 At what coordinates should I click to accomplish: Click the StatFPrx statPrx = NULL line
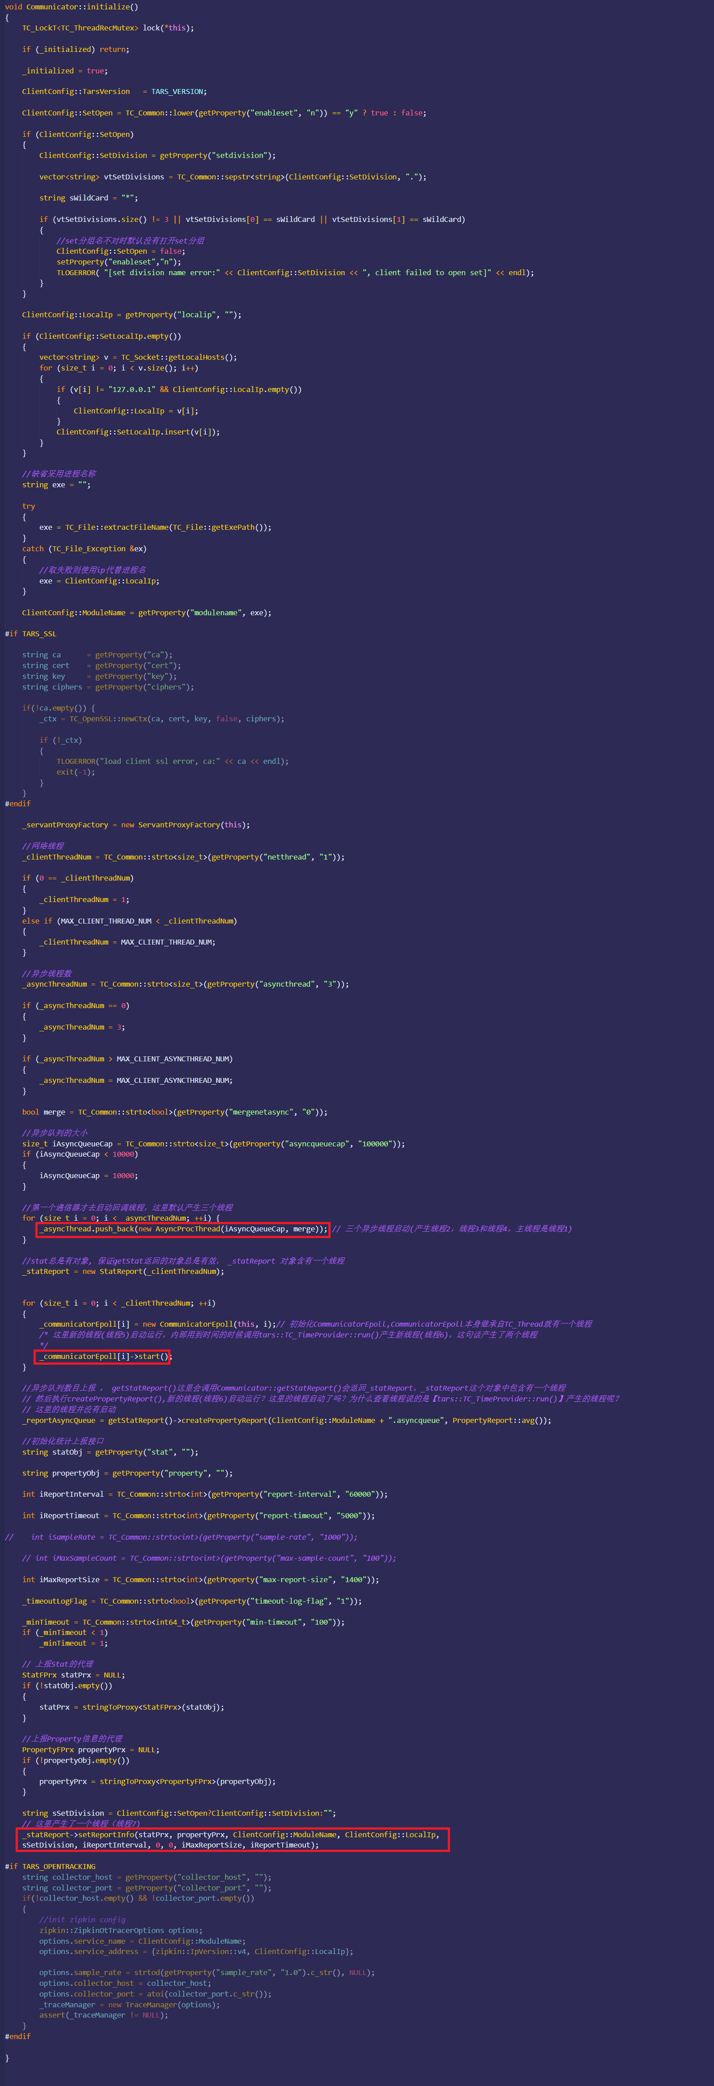[74, 1675]
